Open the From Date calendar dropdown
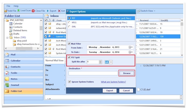The image size is (188, 109). point(131,47)
